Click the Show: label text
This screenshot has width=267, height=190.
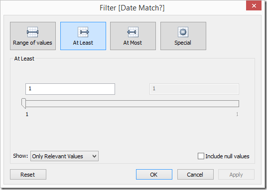tap(20, 156)
